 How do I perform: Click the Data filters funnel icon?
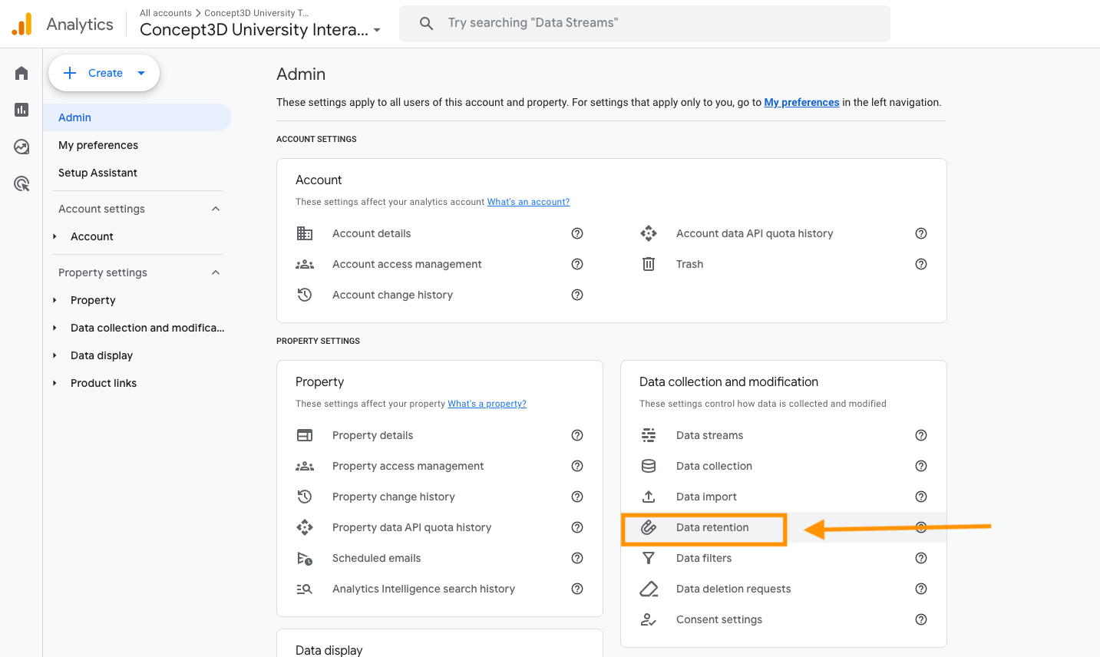(x=649, y=558)
